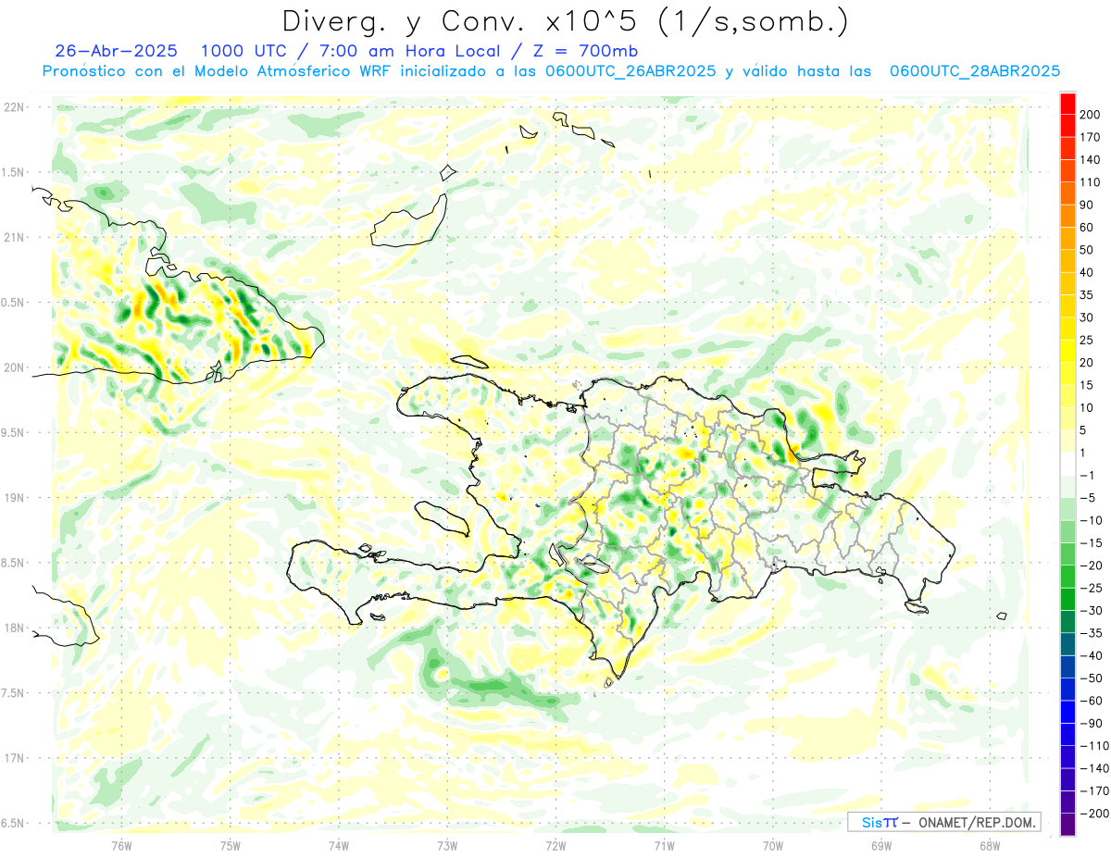The image size is (1111, 858).
Task: Select the "75W" longitude label
Action: (x=231, y=846)
